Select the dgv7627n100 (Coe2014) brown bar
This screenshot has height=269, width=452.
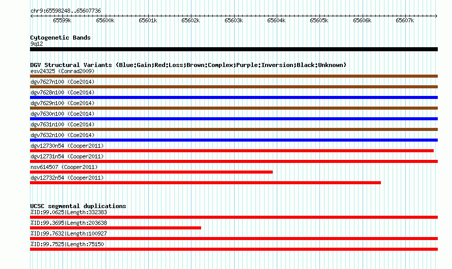(x=234, y=87)
